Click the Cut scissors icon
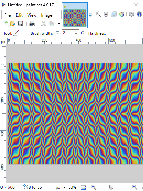 point(44,24)
